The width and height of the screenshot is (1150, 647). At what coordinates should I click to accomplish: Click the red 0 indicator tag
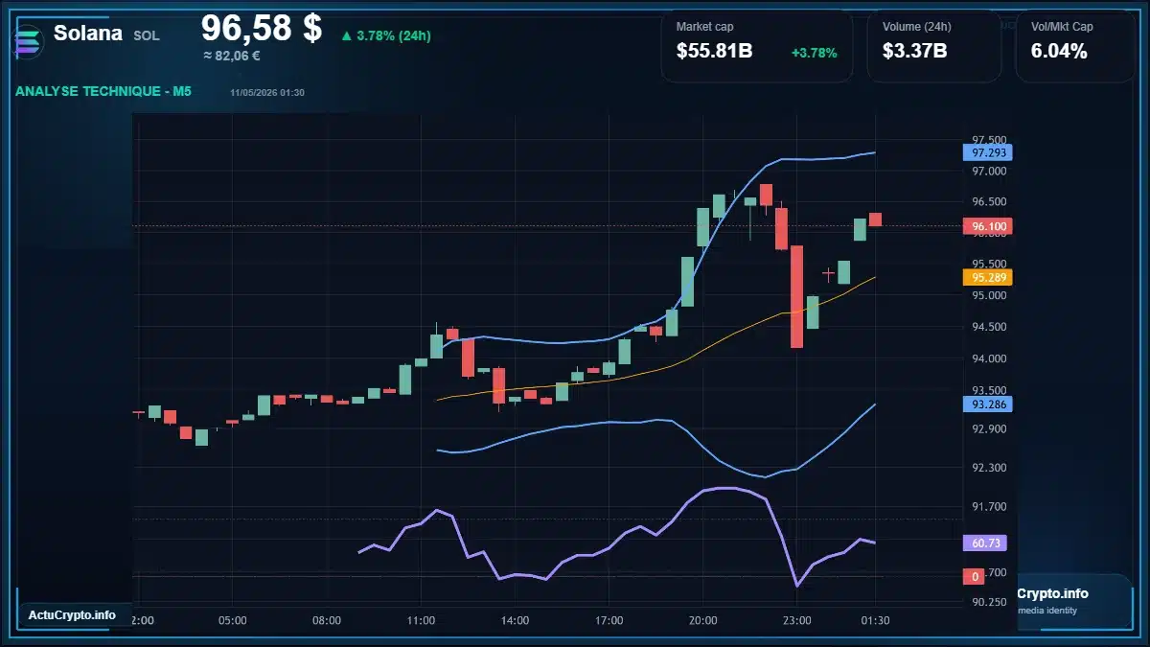975,576
